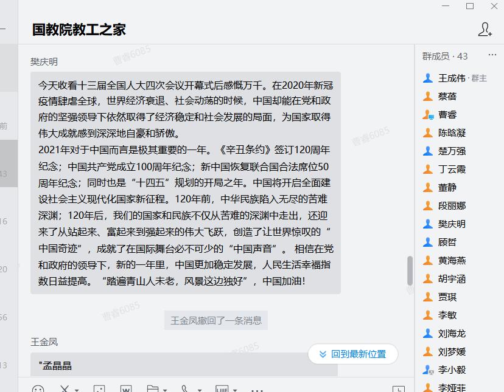Viewport: 504px width, 392px height.
Task: Open the emoji picker in chat toolbar
Action: [38, 389]
